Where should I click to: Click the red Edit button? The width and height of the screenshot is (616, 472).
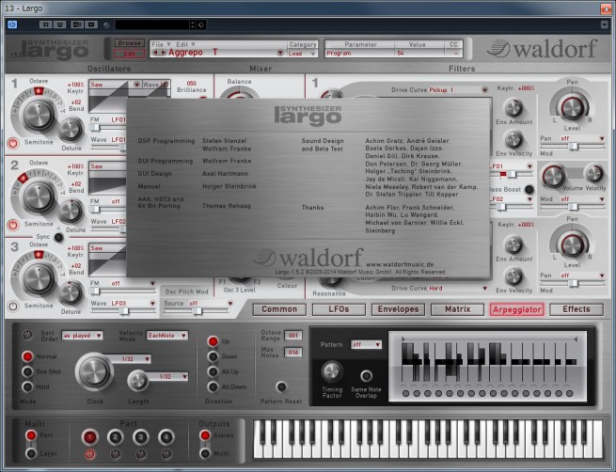(x=129, y=55)
